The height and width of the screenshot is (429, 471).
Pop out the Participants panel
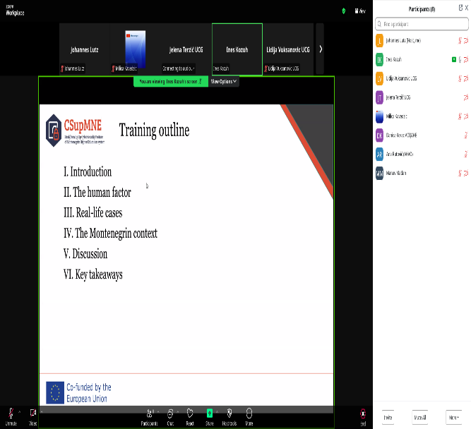click(x=460, y=8)
